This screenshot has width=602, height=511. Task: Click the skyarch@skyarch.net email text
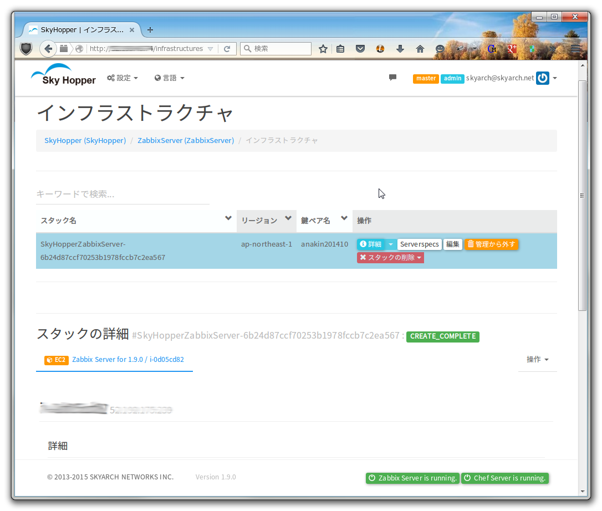pyautogui.click(x=500, y=78)
